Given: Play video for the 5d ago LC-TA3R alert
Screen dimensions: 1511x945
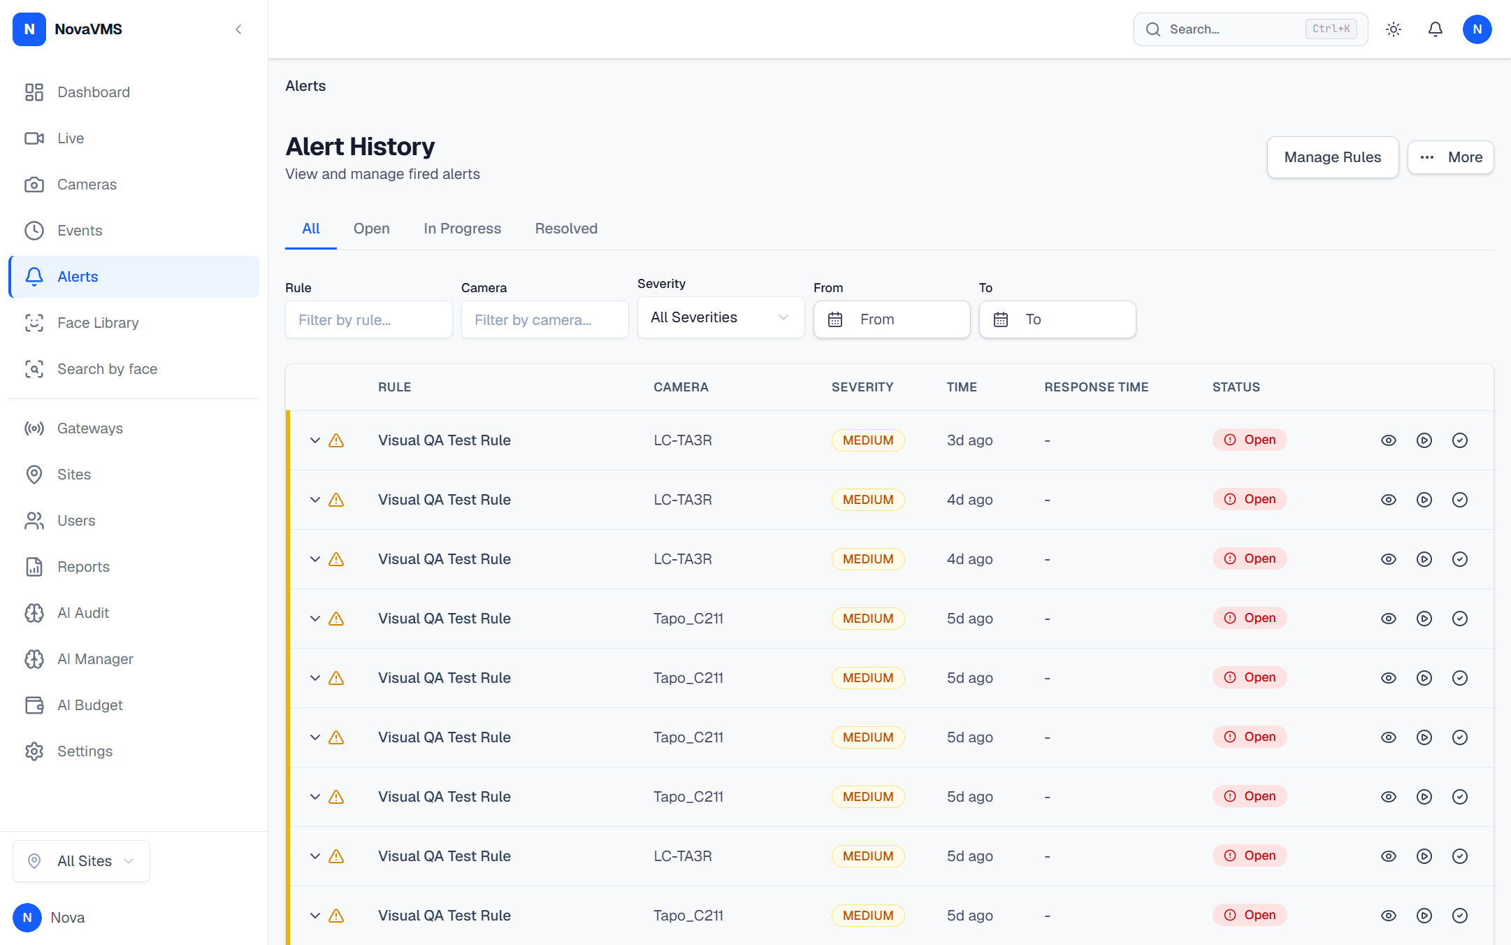Looking at the screenshot, I should (1424, 856).
